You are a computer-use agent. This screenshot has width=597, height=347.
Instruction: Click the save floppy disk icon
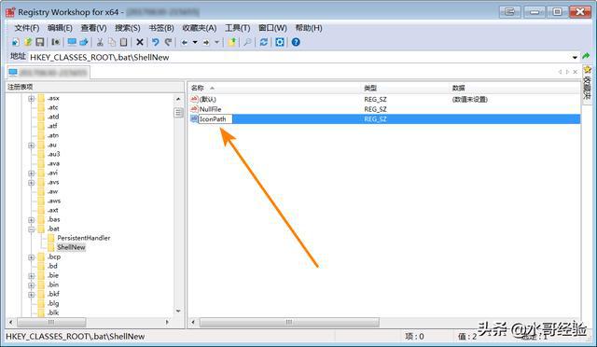tap(39, 42)
